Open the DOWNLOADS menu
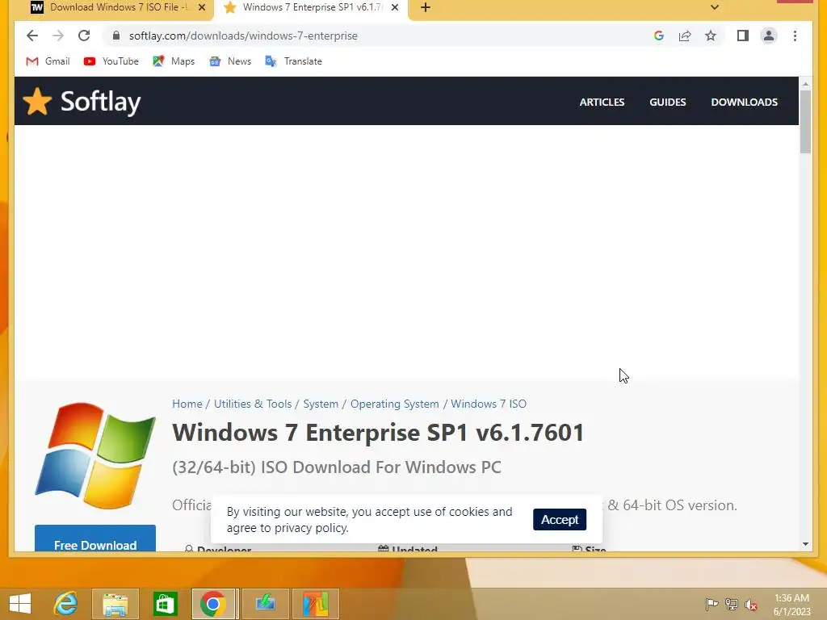This screenshot has width=827, height=620. [x=744, y=103]
